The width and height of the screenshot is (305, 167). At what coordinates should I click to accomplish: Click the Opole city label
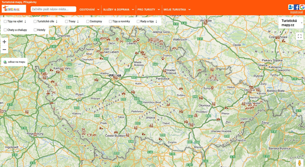tap(237, 45)
